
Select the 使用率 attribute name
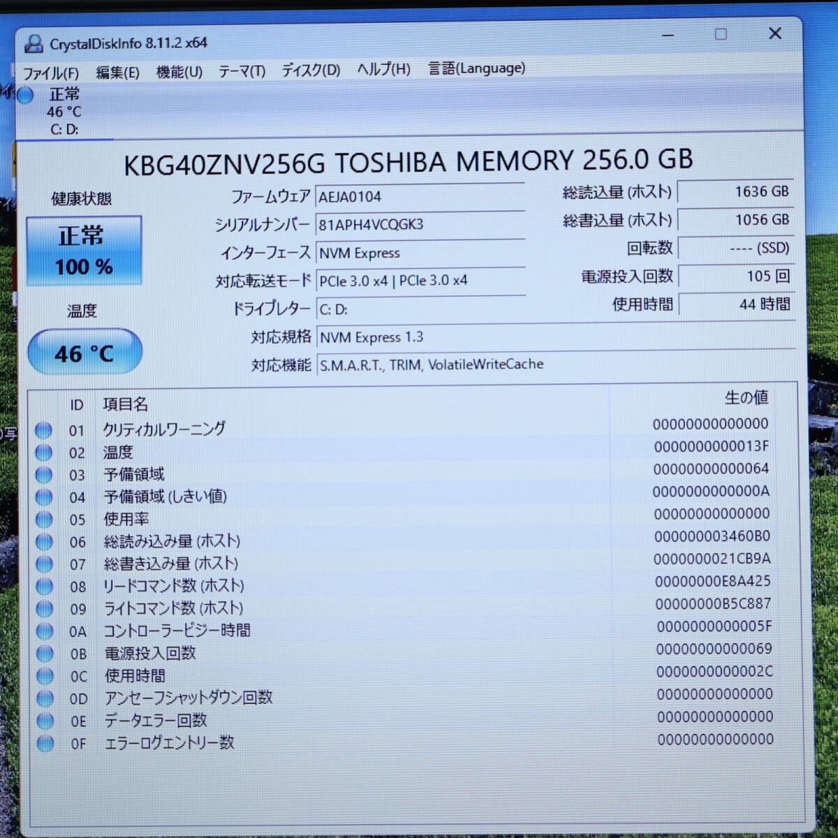click(x=126, y=519)
